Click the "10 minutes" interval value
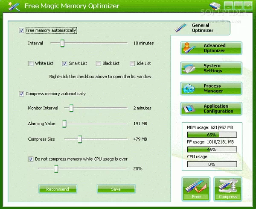Viewport: 256px width, 209px height. pos(143,43)
